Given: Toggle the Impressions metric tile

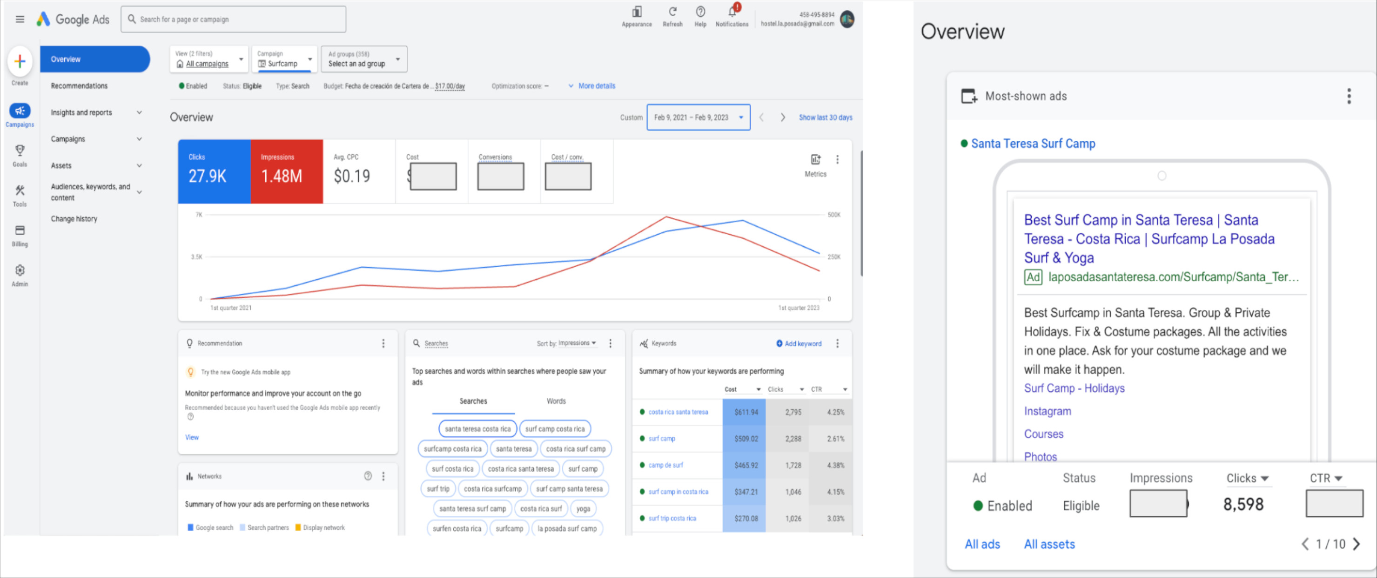Looking at the screenshot, I should pos(287,171).
